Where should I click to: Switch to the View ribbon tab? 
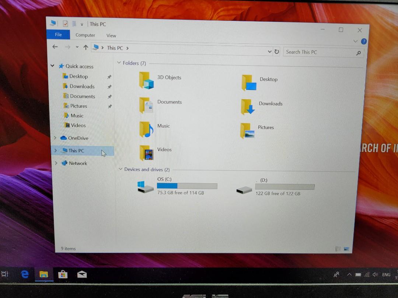coord(111,35)
